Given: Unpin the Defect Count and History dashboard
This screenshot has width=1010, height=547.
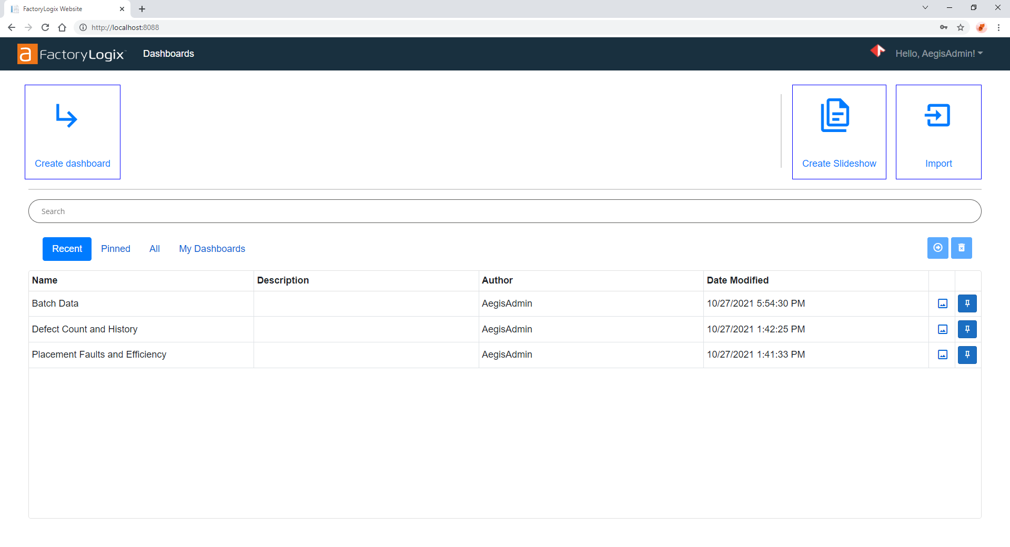Looking at the screenshot, I should [967, 329].
